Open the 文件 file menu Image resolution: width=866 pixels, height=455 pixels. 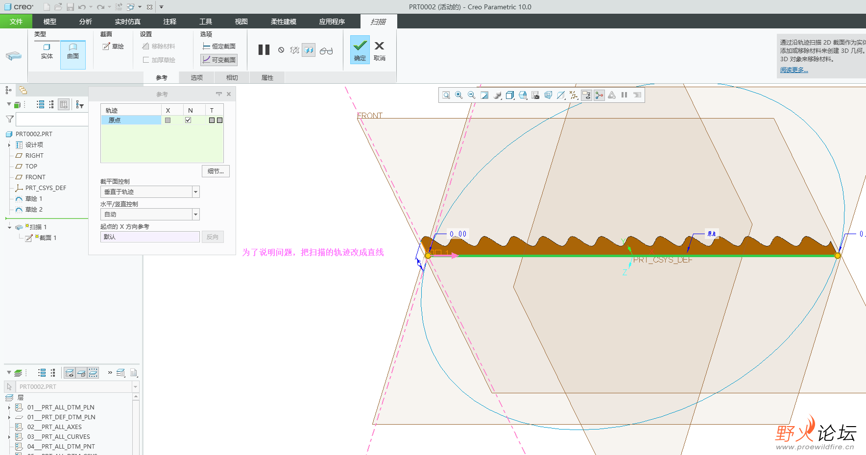(16, 22)
